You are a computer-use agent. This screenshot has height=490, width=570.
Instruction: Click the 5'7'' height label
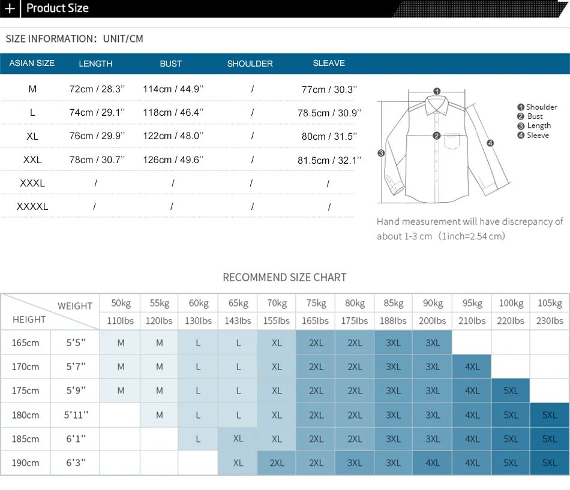click(x=76, y=367)
